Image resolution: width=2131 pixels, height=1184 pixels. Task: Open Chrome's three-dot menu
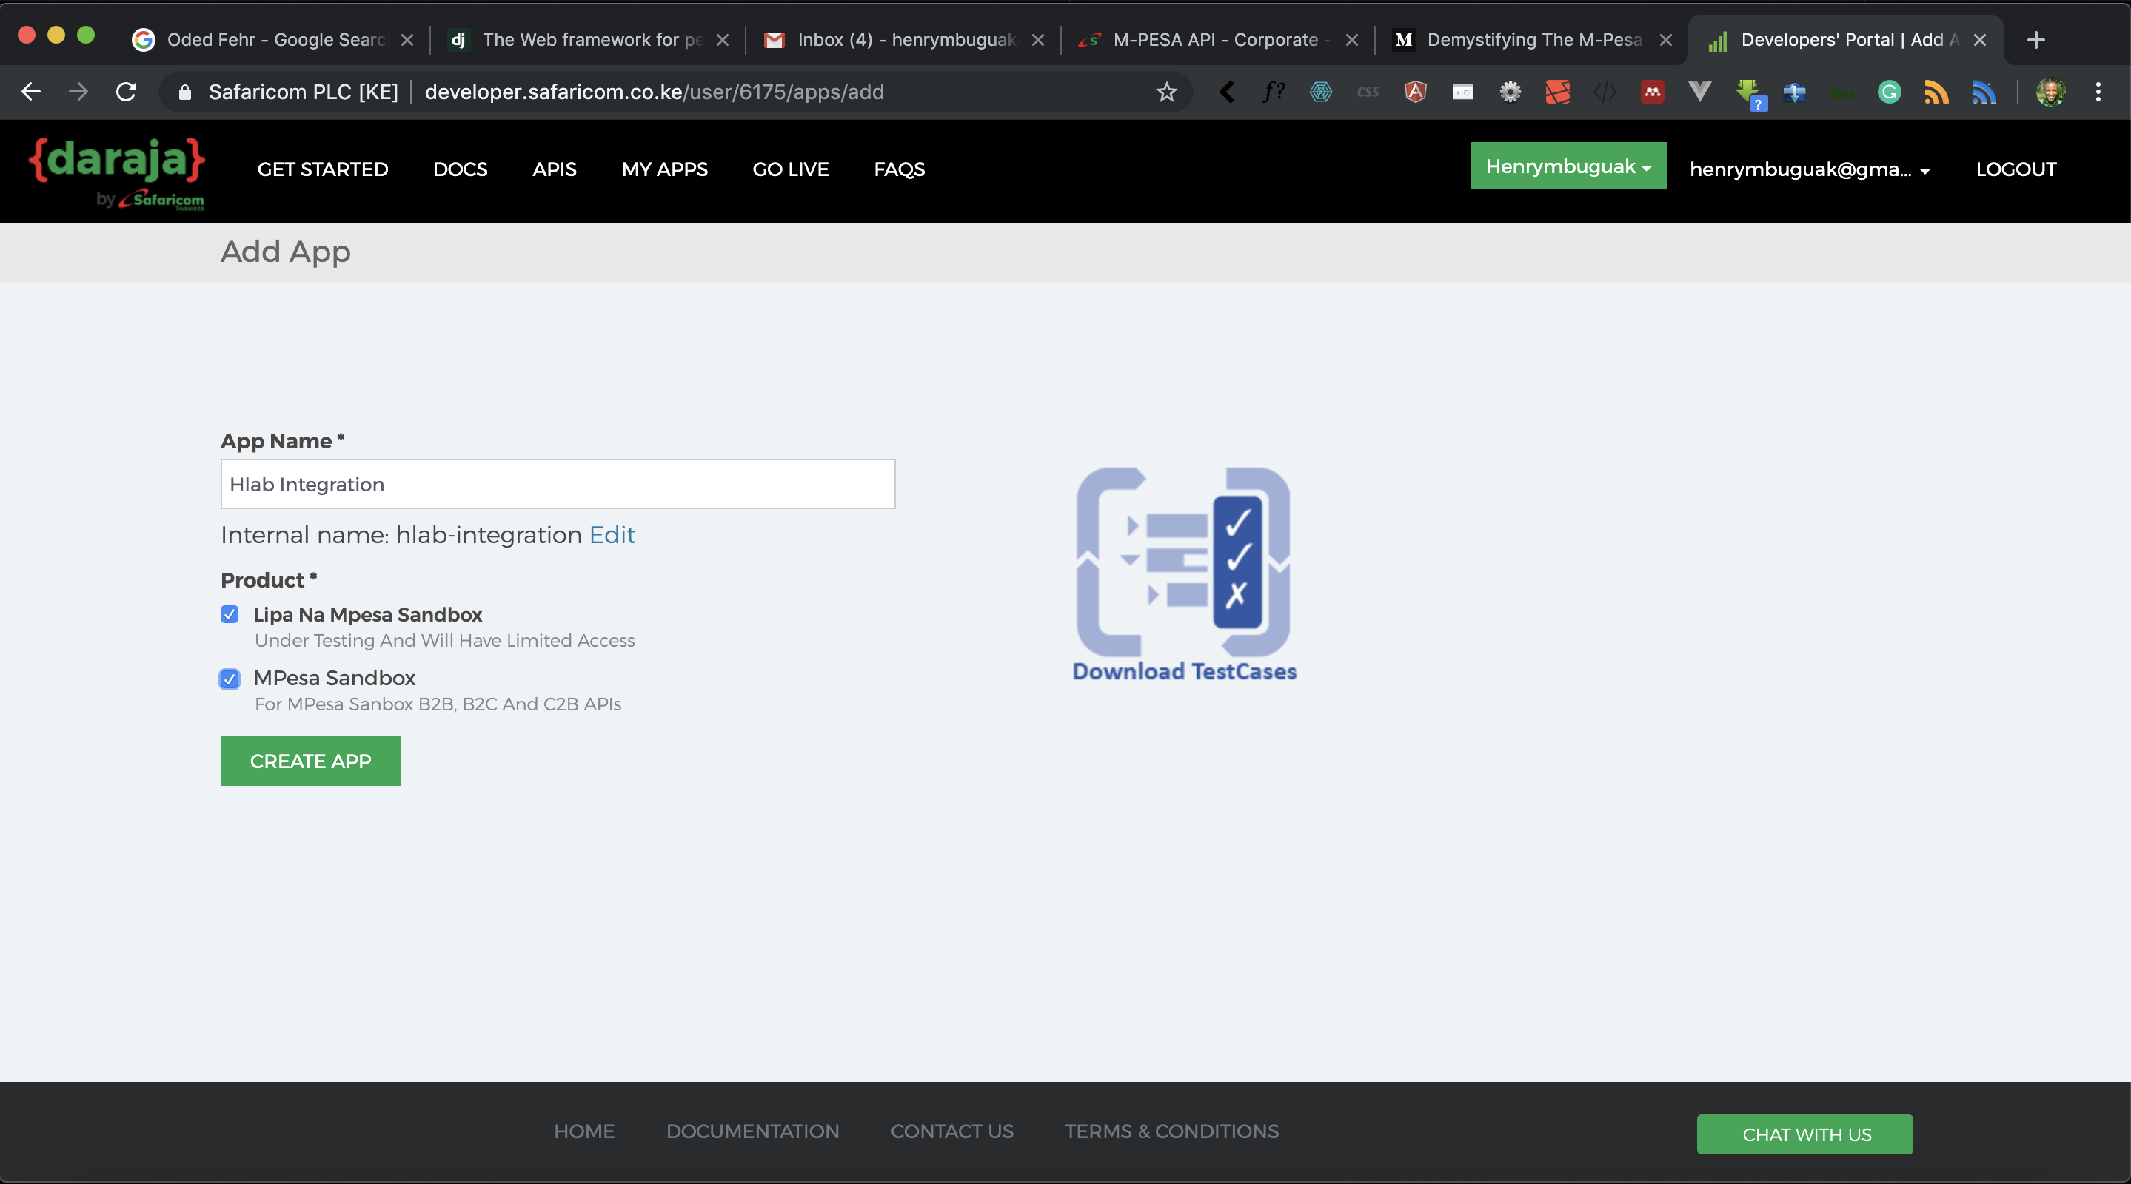point(2098,92)
